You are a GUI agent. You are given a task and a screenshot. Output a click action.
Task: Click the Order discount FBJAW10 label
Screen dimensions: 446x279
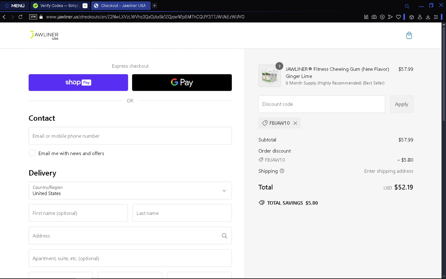tap(275, 160)
